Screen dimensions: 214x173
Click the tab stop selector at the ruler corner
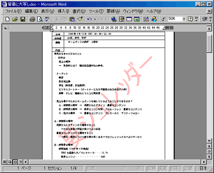coord(5,28)
